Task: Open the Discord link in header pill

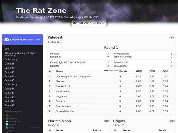Action: [101, 23]
